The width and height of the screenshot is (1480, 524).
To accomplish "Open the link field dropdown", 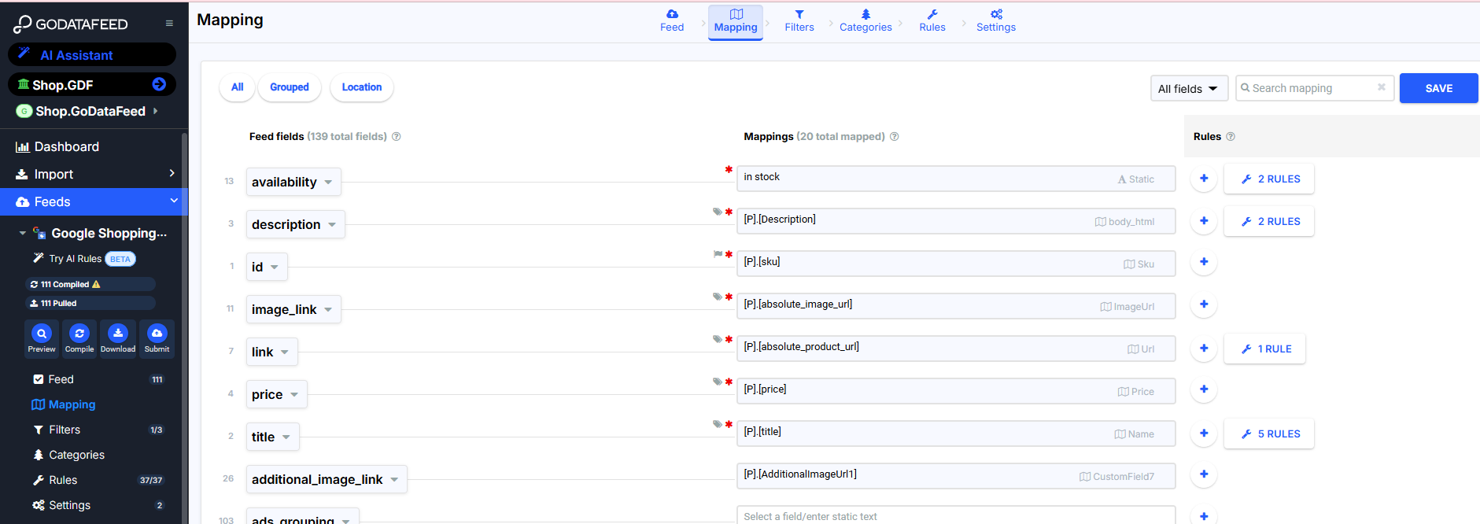I will [271, 352].
